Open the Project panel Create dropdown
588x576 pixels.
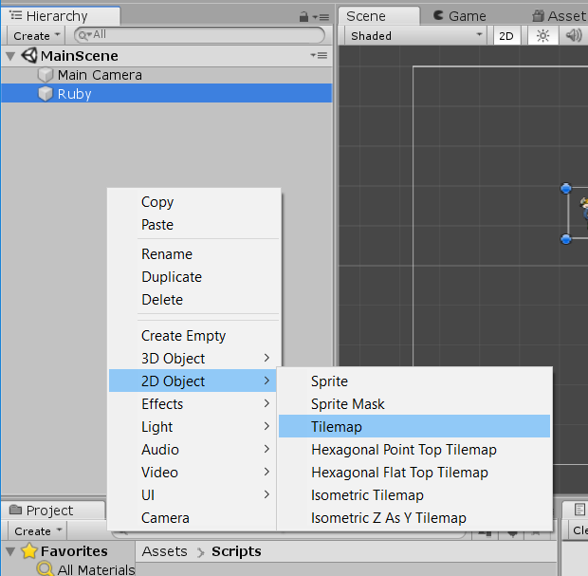coord(37,530)
